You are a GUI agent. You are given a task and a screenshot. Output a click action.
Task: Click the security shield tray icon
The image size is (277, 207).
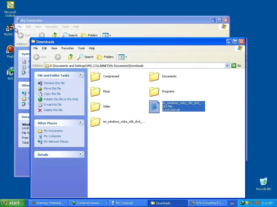pyautogui.click(x=247, y=203)
